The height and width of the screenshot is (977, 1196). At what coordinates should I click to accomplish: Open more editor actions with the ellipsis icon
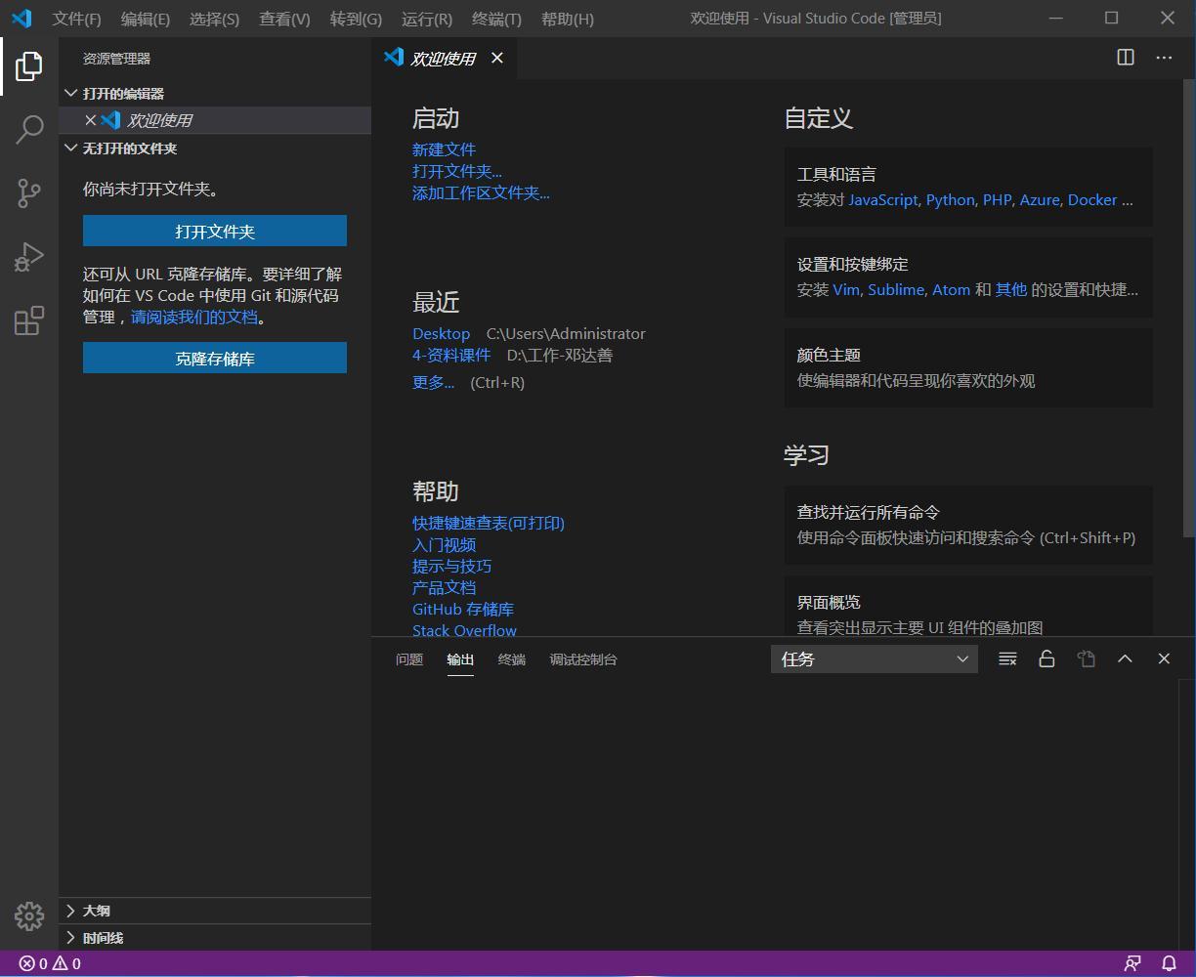pyautogui.click(x=1164, y=58)
